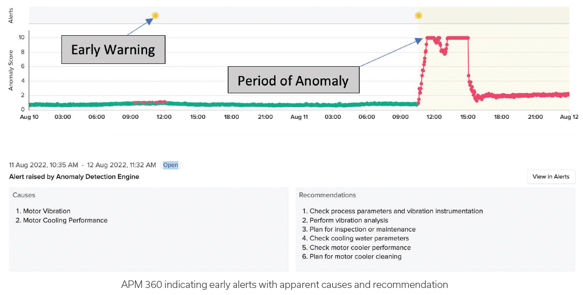Viewport: 583px width, 295px height.
Task: Click the anomaly score peak at 10
Action: [457, 38]
